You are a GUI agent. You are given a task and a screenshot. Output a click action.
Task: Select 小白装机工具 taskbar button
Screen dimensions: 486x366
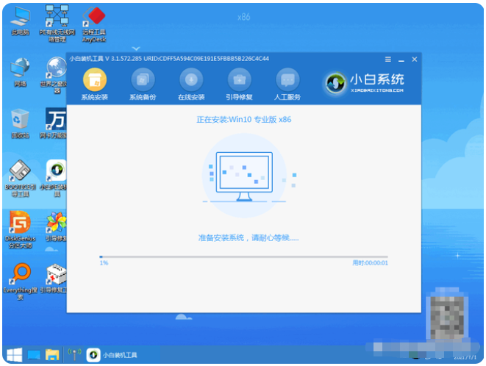coord(112,355)
